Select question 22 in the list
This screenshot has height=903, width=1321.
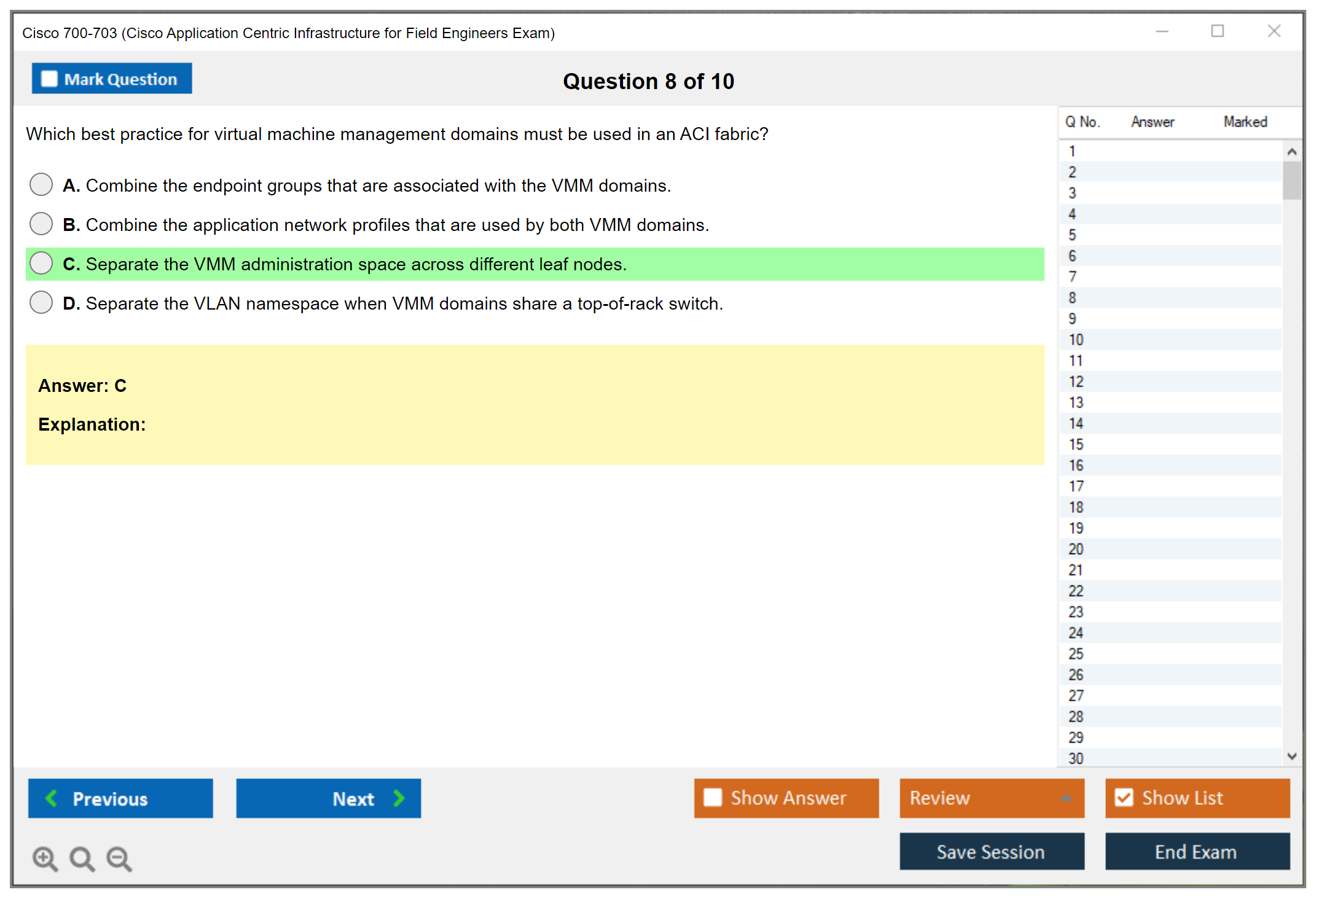[1076, 591]
